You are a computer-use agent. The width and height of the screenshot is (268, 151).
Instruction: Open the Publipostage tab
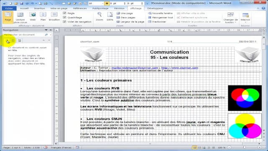click(x=100, y=8)
